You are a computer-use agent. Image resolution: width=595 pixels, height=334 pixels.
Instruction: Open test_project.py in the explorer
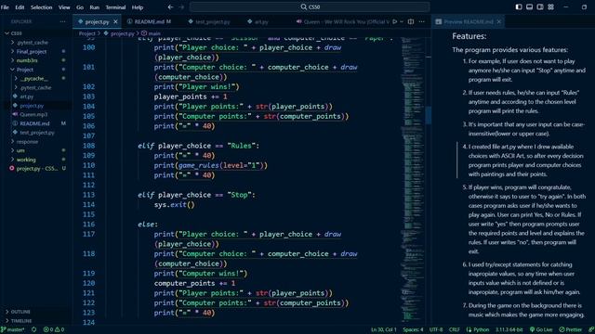(x=36, y=133)
